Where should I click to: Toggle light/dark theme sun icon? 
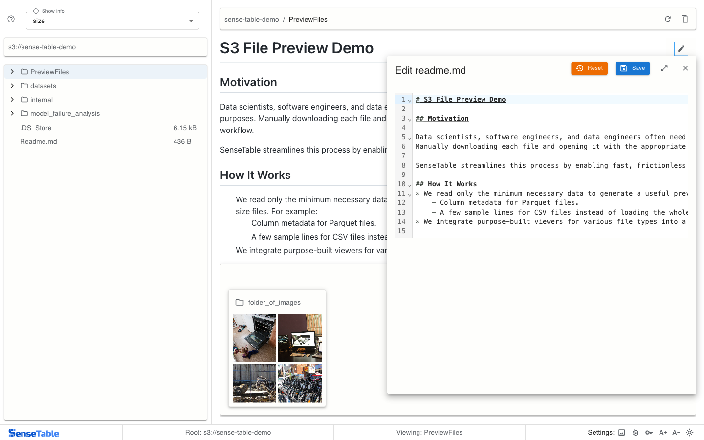point(690,433)
